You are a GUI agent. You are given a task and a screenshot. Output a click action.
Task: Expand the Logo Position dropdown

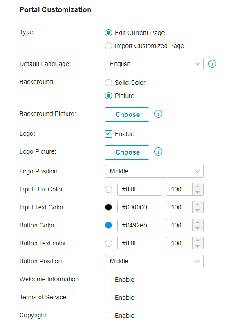point(154,171)
